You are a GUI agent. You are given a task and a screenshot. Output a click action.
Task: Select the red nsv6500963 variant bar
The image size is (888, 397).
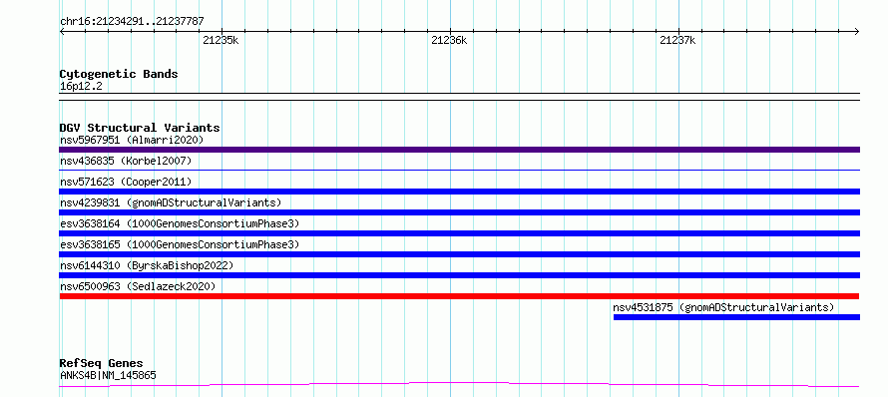(x=459, y=296)
